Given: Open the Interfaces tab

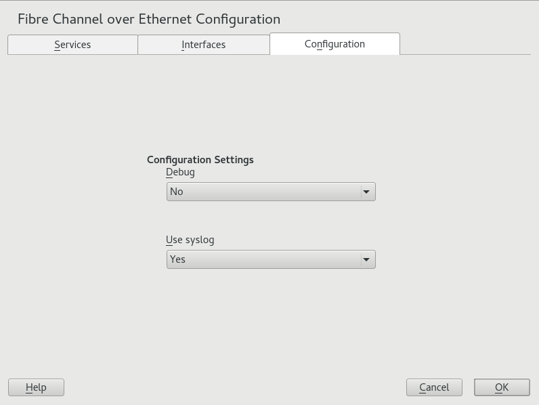Looking at the screenshot, I should point(203,45).
